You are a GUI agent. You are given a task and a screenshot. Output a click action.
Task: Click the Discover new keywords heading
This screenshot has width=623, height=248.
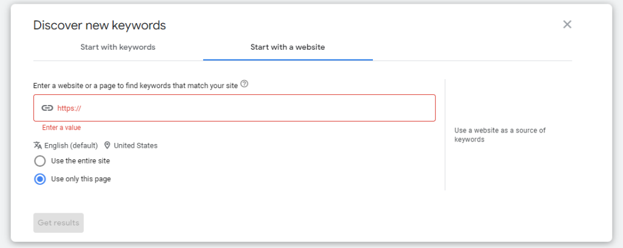click(x=100, y=26)
